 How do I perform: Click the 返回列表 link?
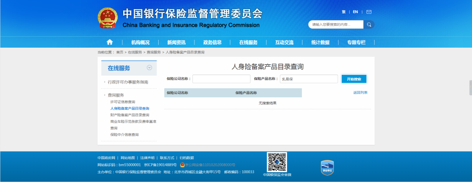pyautogui.click(x=360, y=92)
